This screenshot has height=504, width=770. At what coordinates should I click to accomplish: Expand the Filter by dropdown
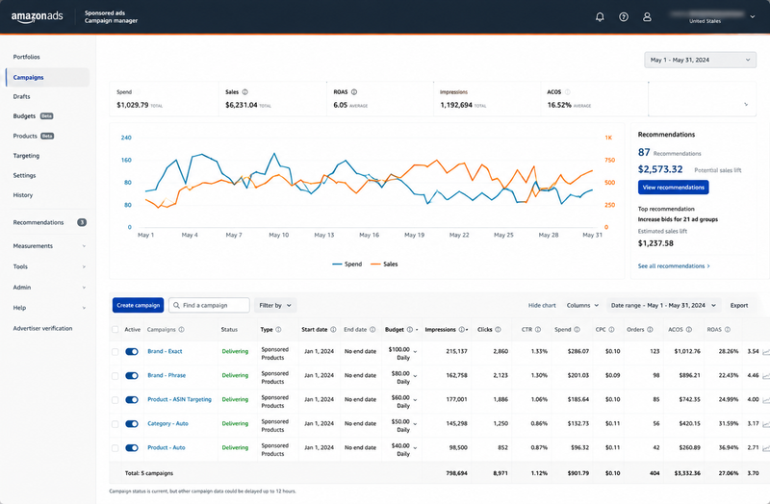[x=275, y=305]
